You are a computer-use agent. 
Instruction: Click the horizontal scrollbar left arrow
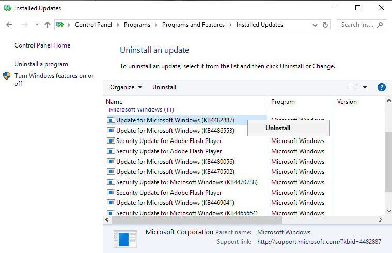click(107, 220)
